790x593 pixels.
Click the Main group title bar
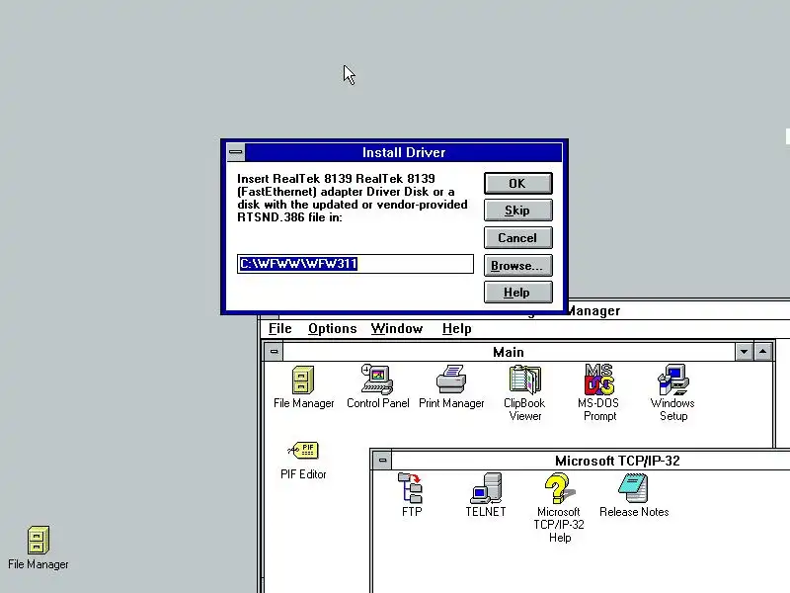[x=509, y=352]
